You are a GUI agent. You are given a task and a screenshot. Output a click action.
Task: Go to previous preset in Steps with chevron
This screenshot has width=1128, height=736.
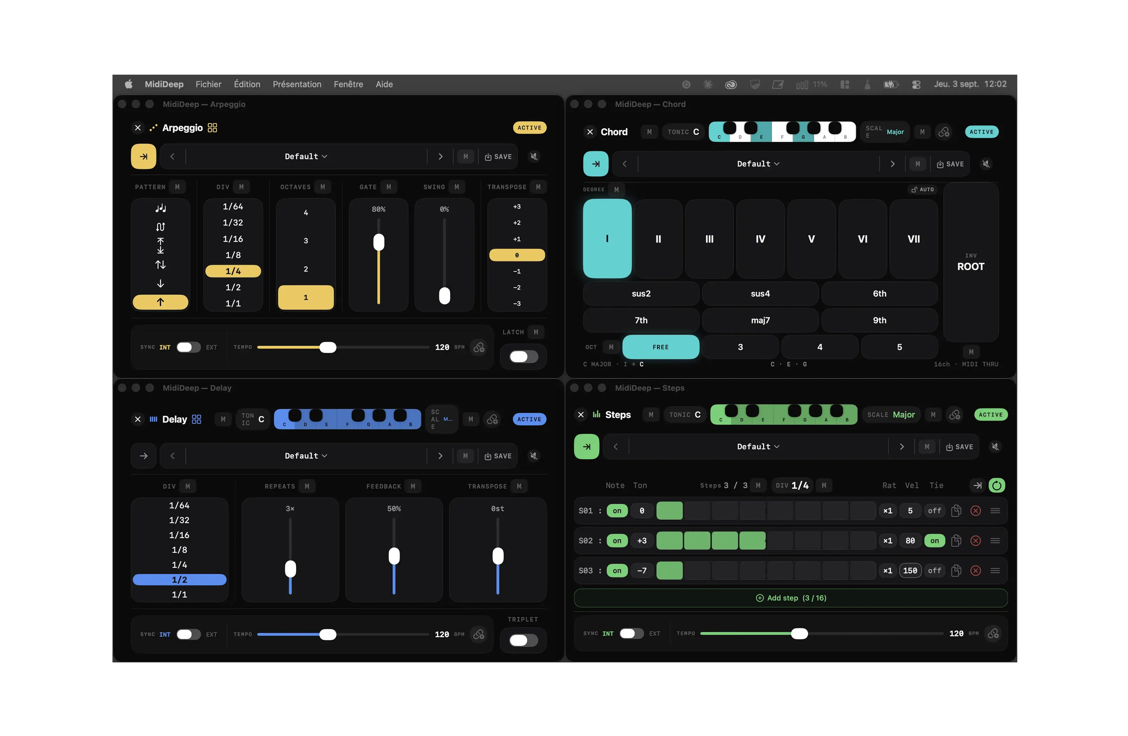click(x=615, y=447)
